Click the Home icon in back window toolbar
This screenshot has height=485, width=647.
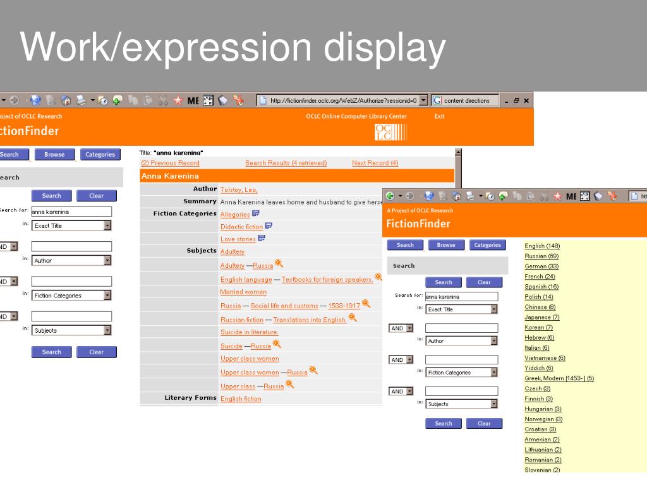[x=66, y=100]
